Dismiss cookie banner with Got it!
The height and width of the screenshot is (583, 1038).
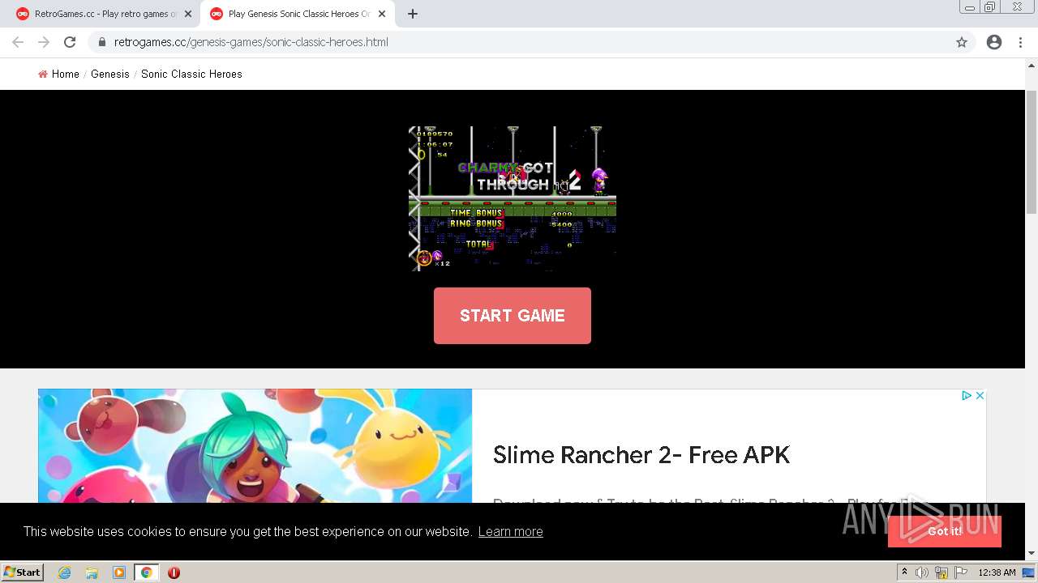(x=945, y=531)
